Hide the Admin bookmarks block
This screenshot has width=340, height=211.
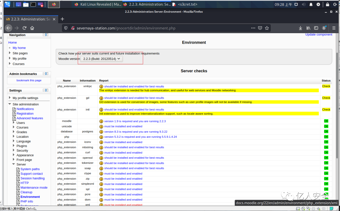click(44, 74)
